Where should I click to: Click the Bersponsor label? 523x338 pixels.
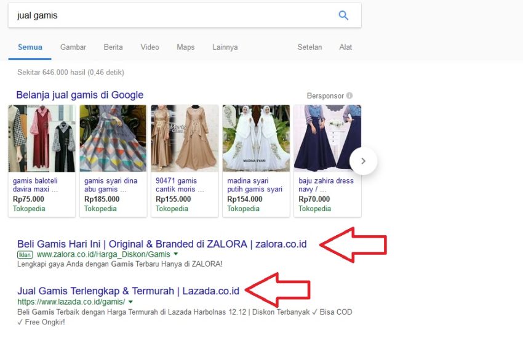click(x=325, y=96)
